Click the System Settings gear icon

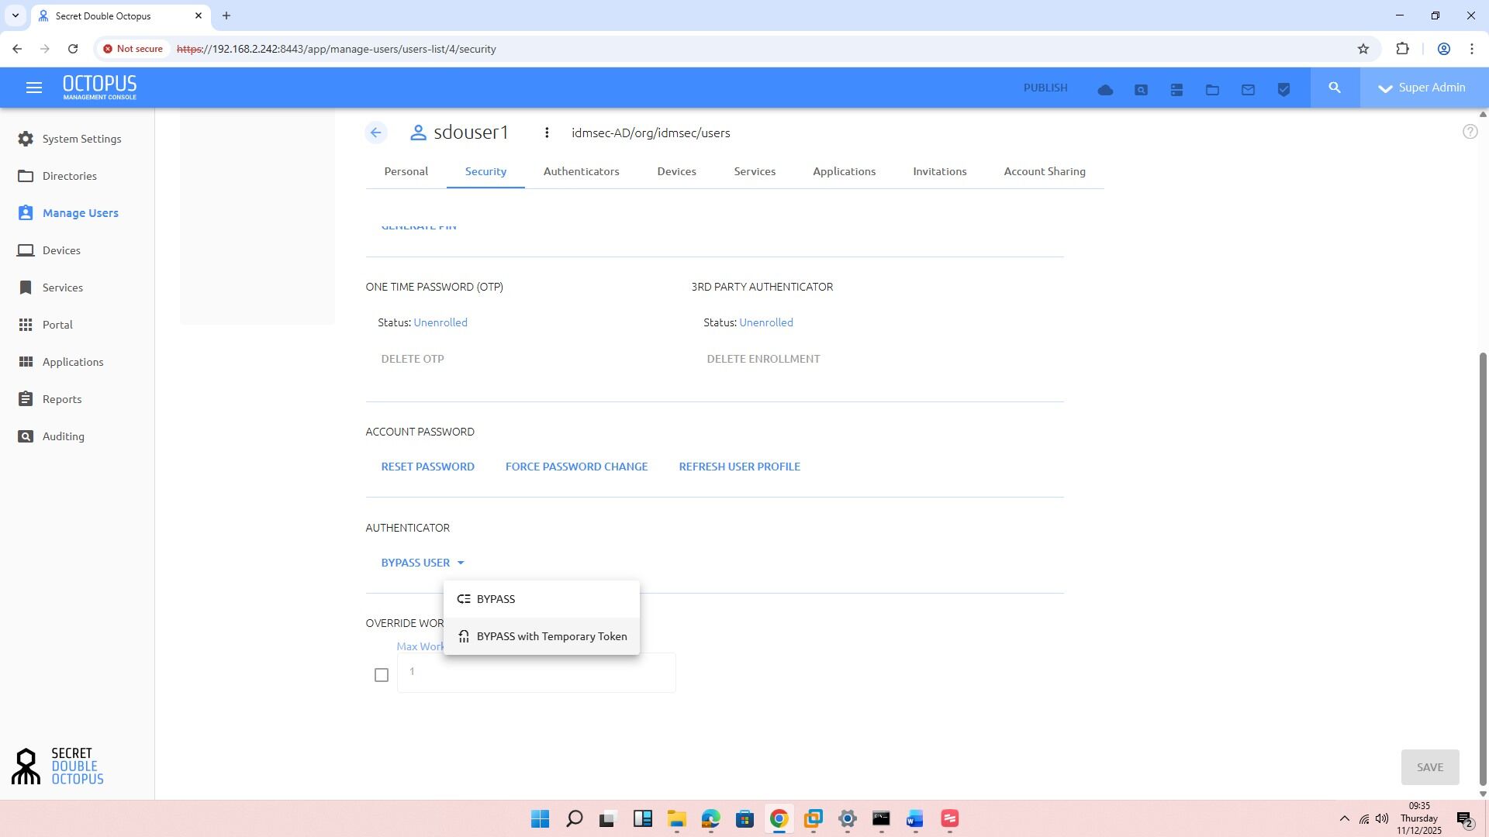26,139
